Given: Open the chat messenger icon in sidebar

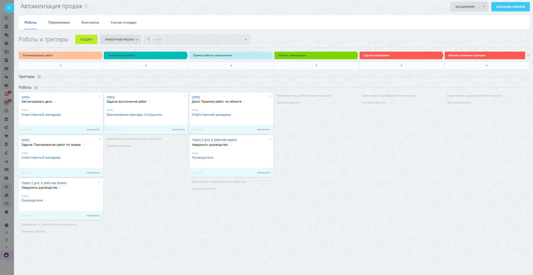Looking at the screenshot, I should (x=6, y=35).
